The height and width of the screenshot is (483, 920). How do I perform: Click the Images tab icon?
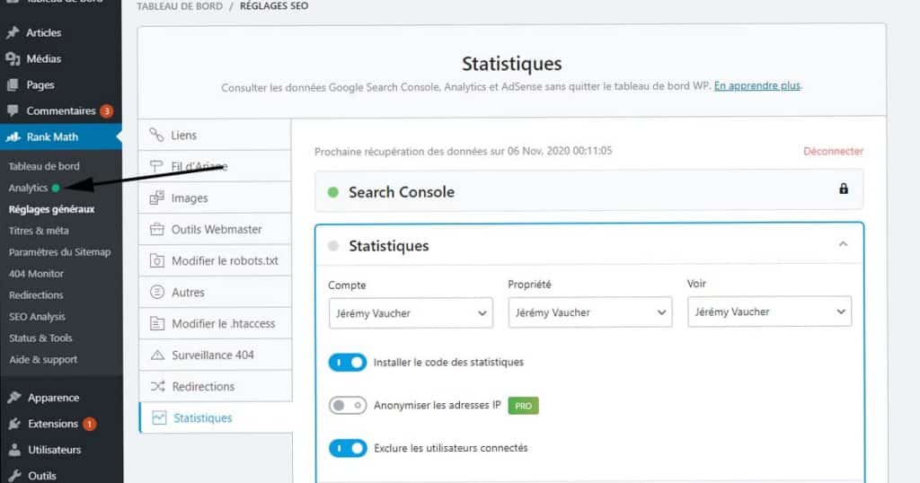click(156, 198)
